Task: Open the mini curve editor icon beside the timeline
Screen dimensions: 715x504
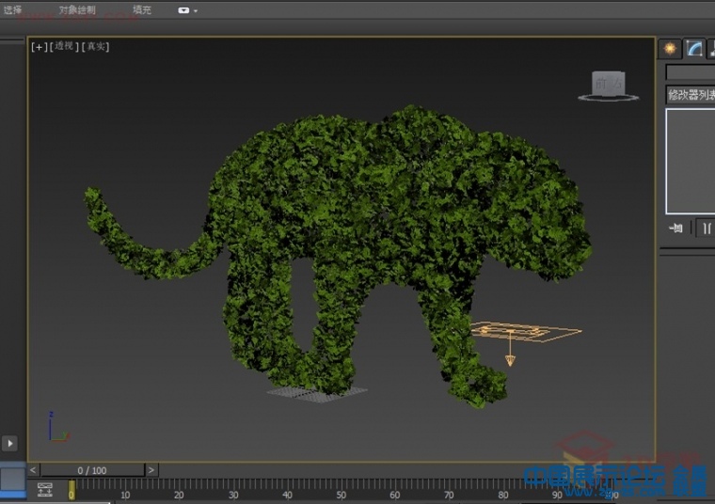Action: click(45, 489)
